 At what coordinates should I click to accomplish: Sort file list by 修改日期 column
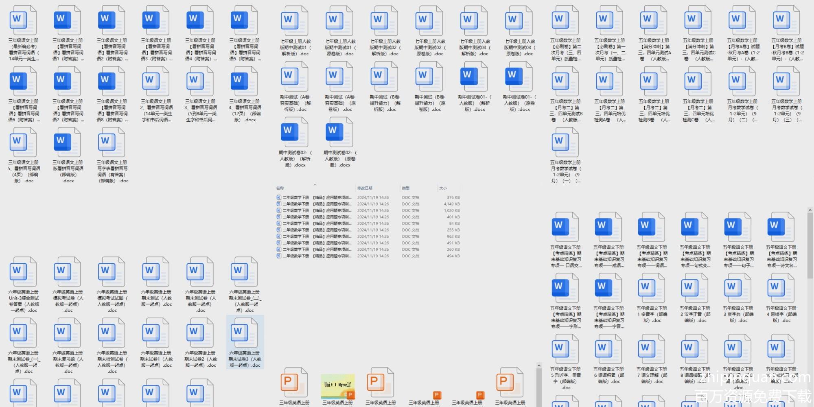(365, 188)
